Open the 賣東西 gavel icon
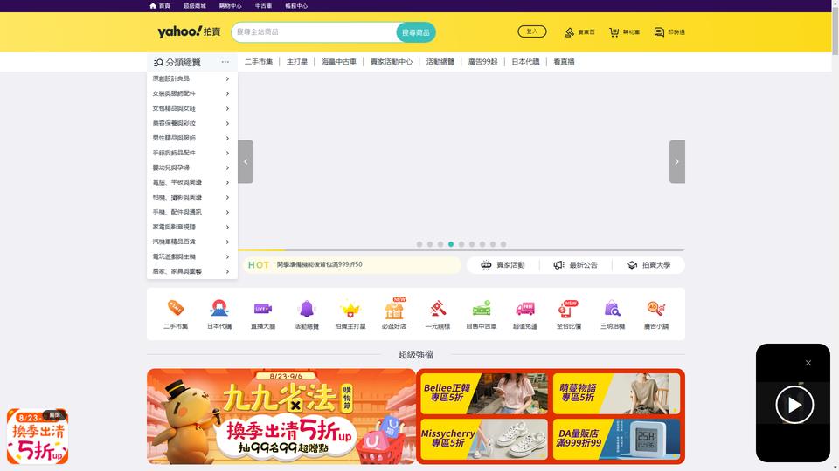 pyautogui.click(x=569, y=32)
